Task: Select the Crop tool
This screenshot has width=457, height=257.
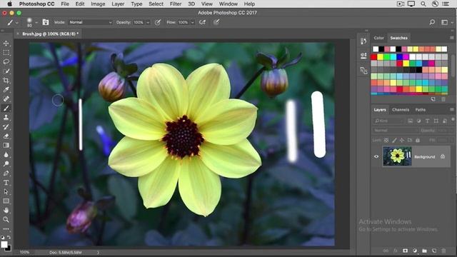Action: coord(6,81)
